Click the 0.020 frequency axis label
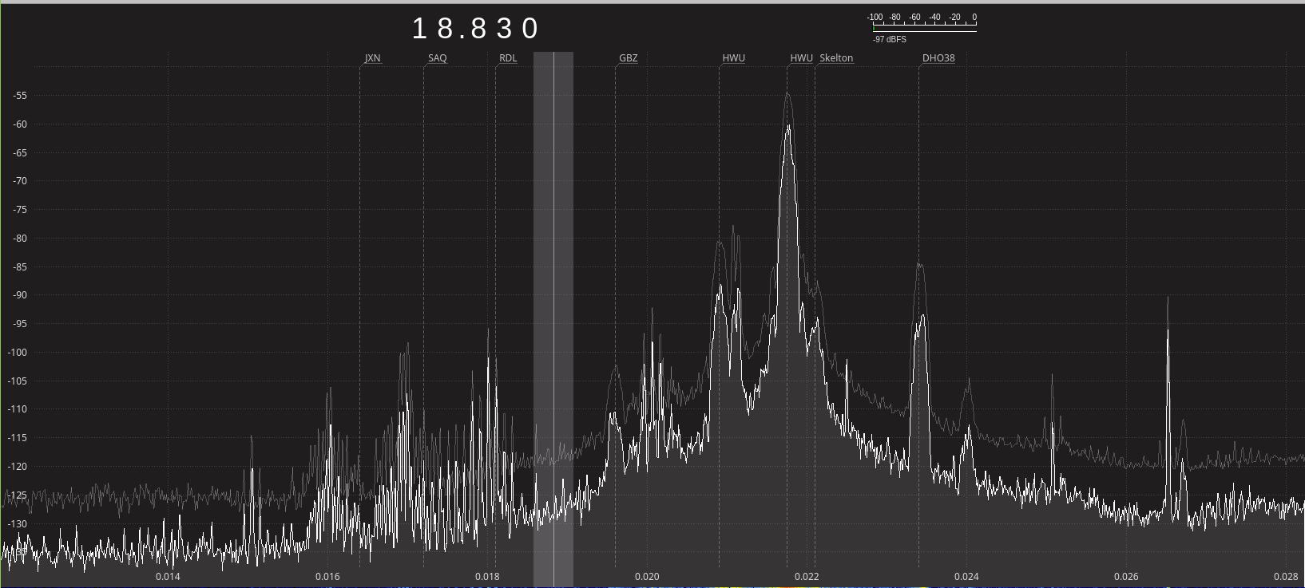This screenshot has width=1305, height=588. click(647, 577)
